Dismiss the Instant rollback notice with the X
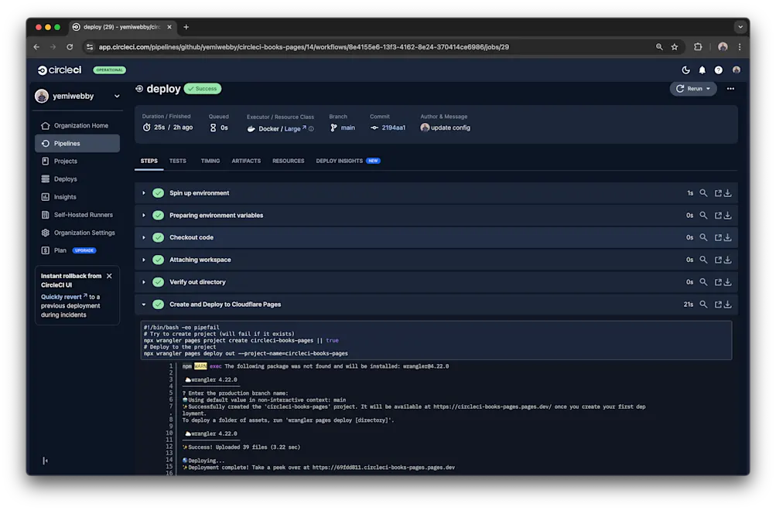Image resolution: width=776 pixels, height=510 pixels. (x=108, y=275)
